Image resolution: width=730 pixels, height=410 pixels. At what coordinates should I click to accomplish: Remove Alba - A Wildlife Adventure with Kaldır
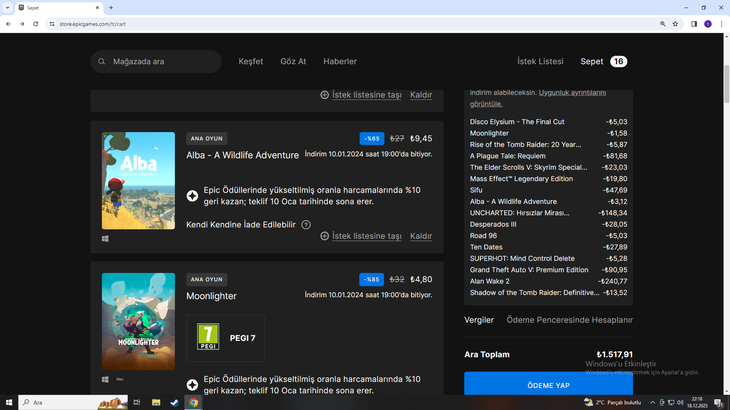[421, 236]
